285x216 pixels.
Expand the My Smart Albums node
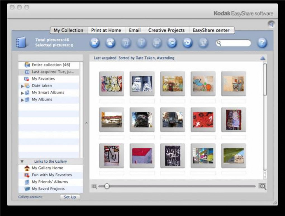tap(22, 93)
